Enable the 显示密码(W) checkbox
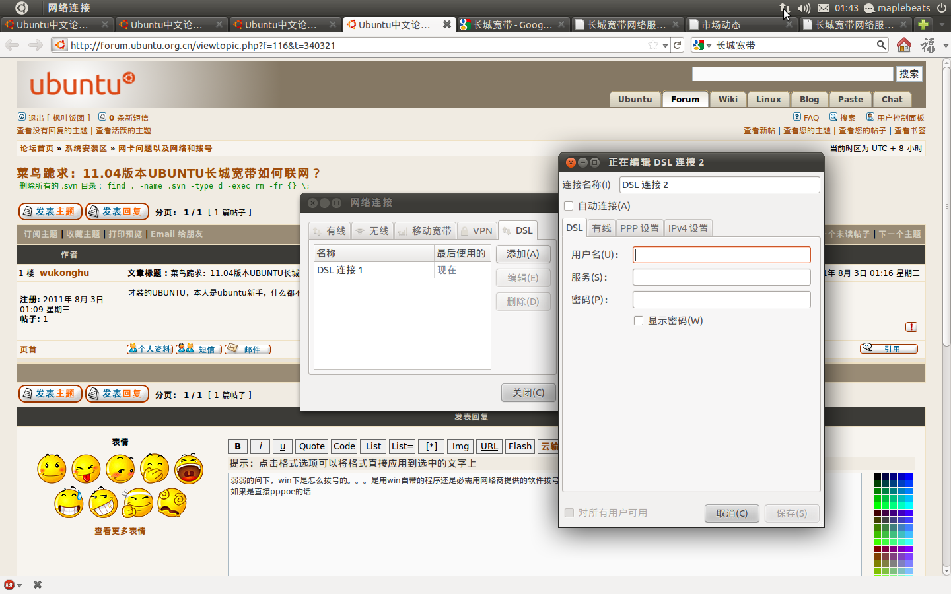951x594 pixels. click(x=639, y=321)
